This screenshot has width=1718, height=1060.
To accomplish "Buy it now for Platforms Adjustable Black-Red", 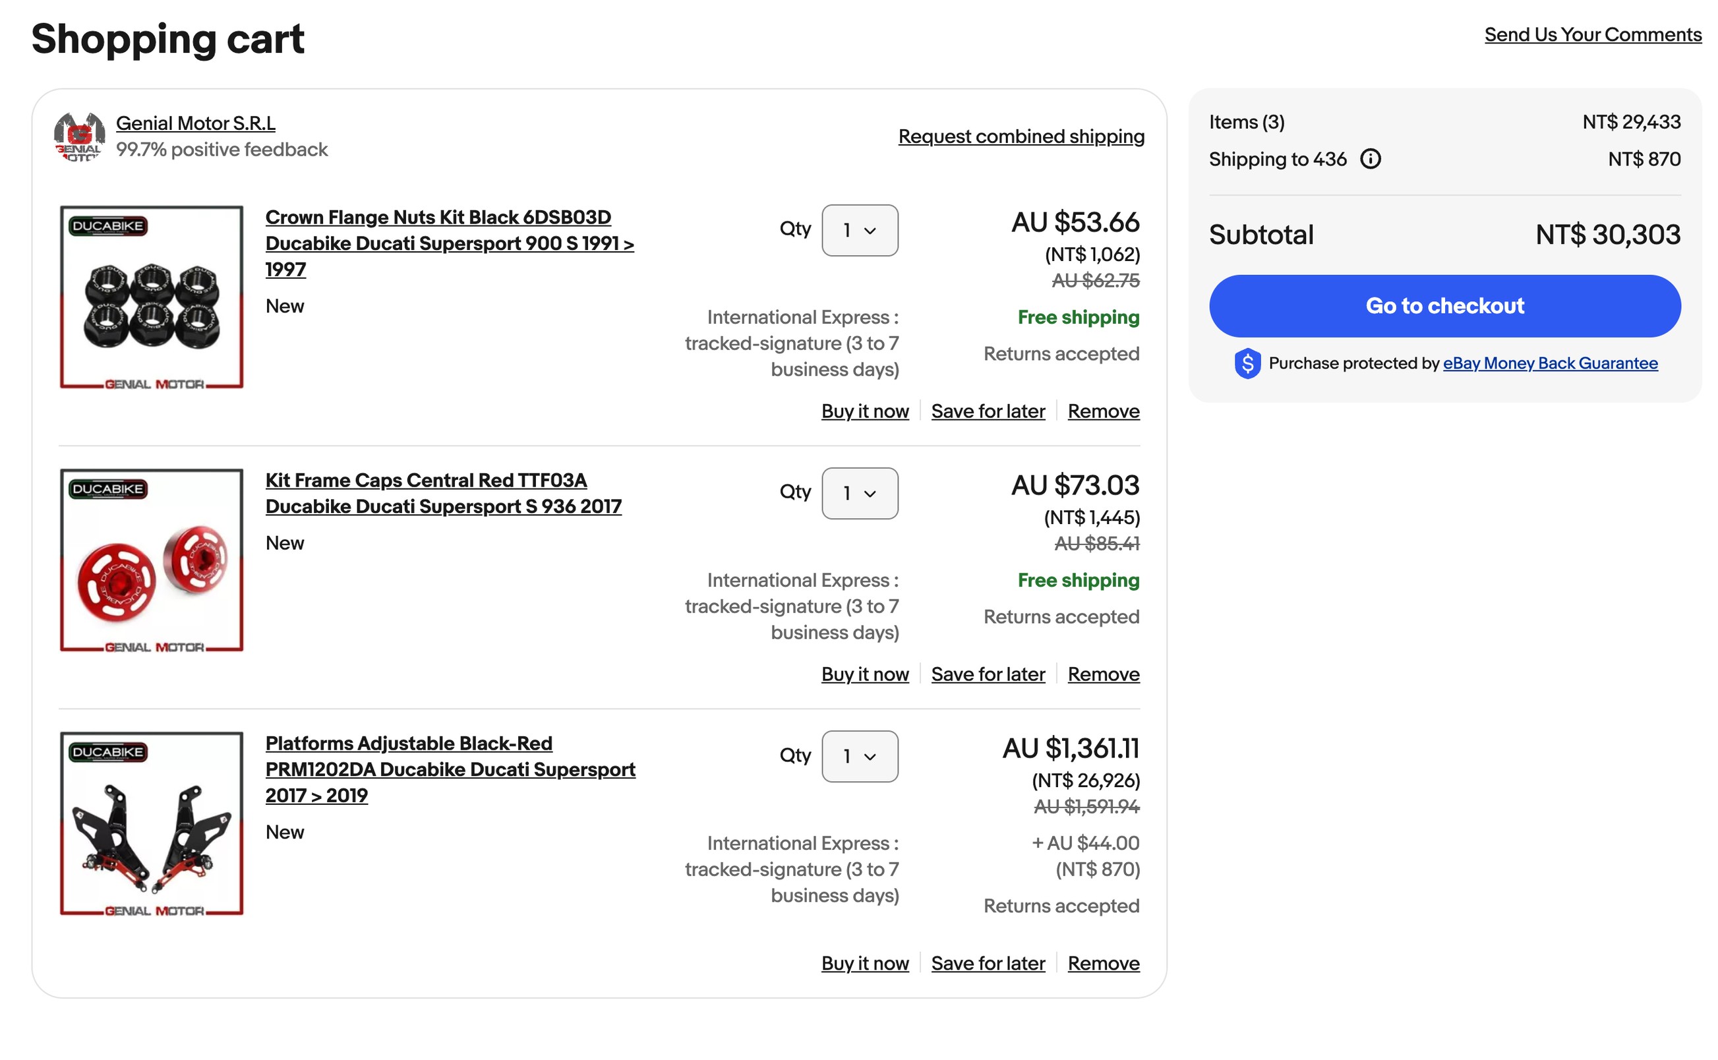I will (x=864, y=962).
